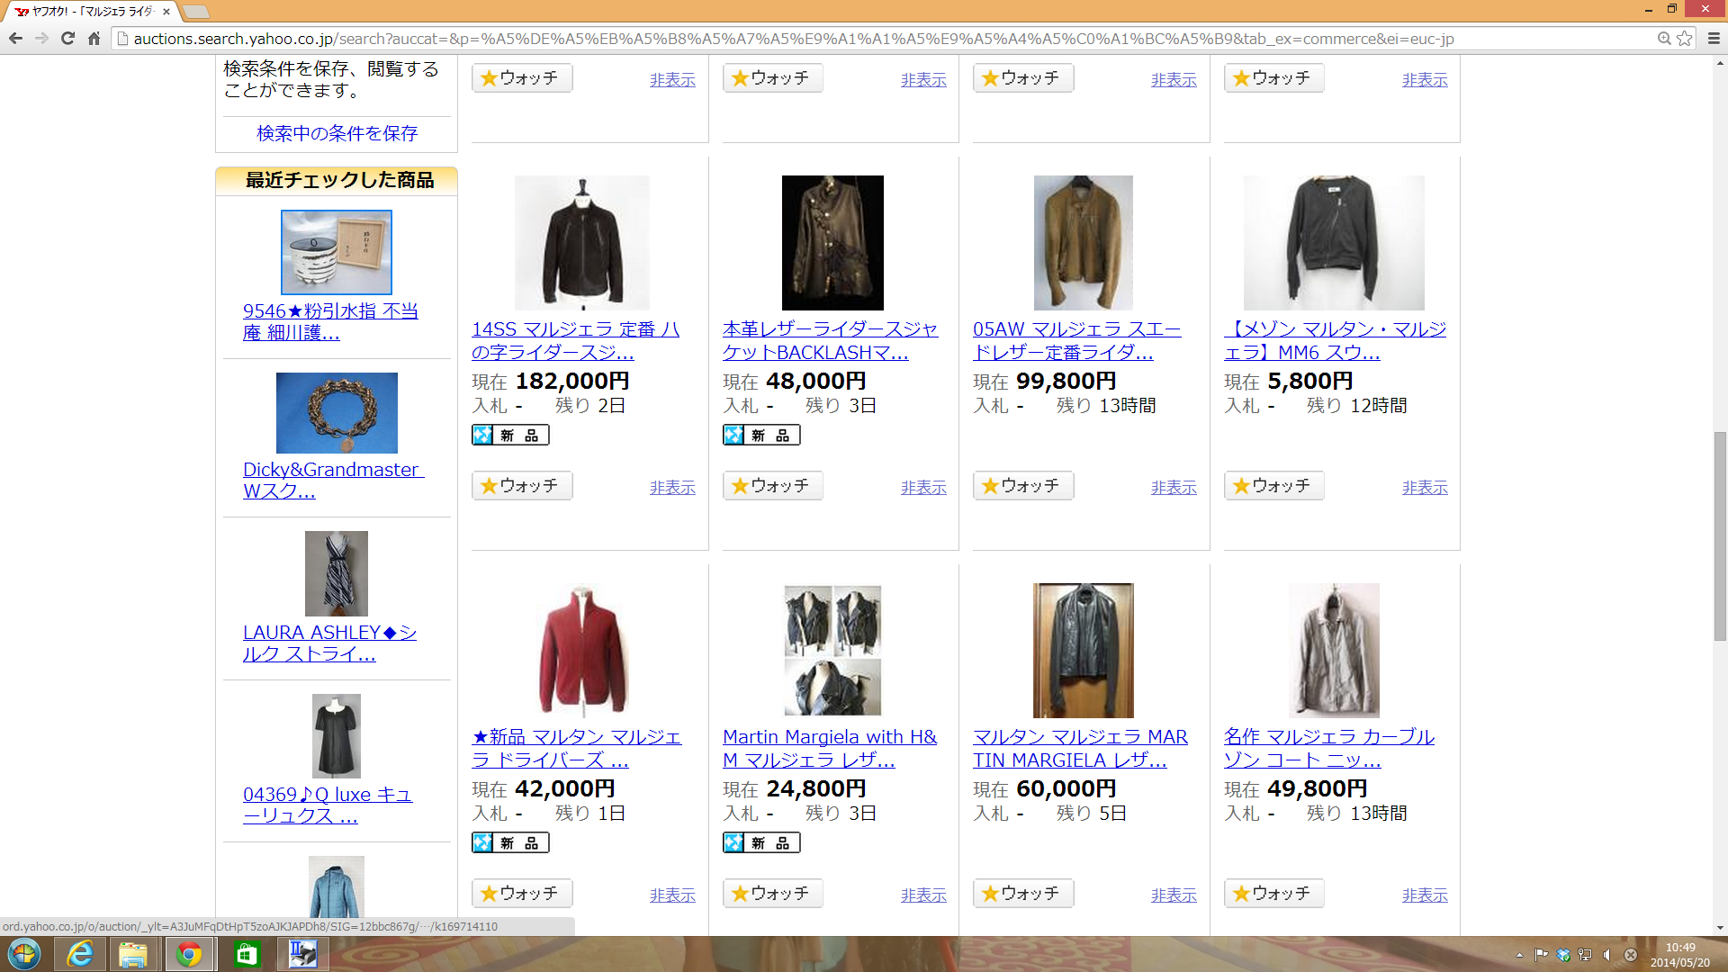
Task: Open Martin Margiela with H&M listing title
Action: pyautogui.click(x=830, y=748)
